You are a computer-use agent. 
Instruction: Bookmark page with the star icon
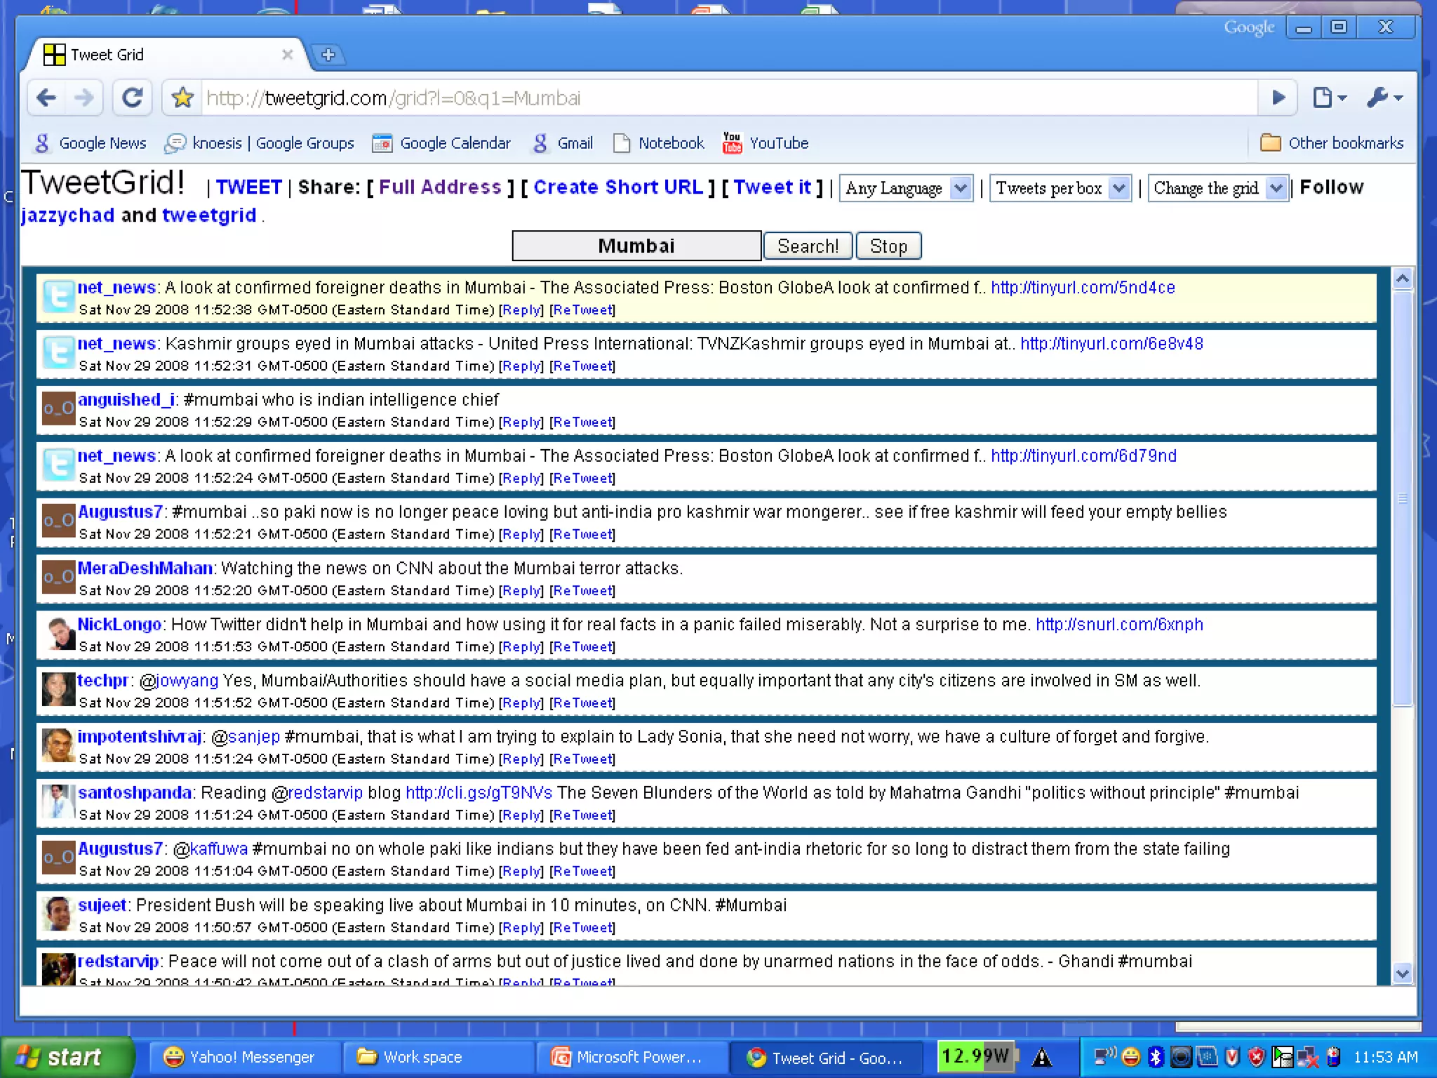coord(182,98)
